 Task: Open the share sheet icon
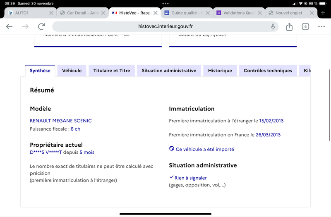289,26
